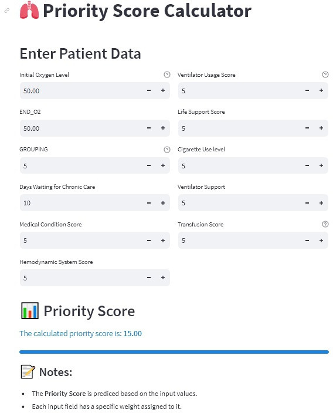Click the blue priority score progress bar
Image resolution: width=333 pixels, height=413 pixels.
pos(174,352)
